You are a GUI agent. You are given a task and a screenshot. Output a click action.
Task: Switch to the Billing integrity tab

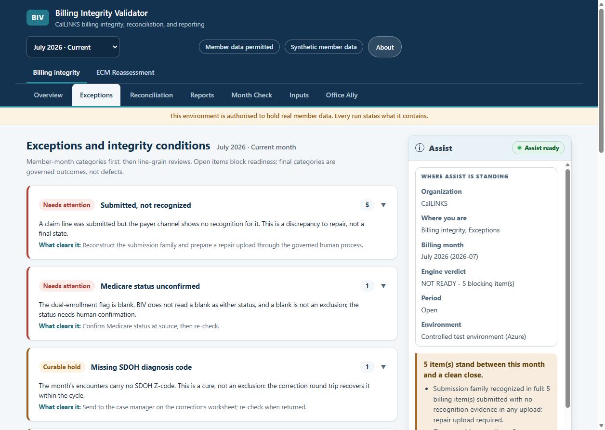click(x=56, y=73)
